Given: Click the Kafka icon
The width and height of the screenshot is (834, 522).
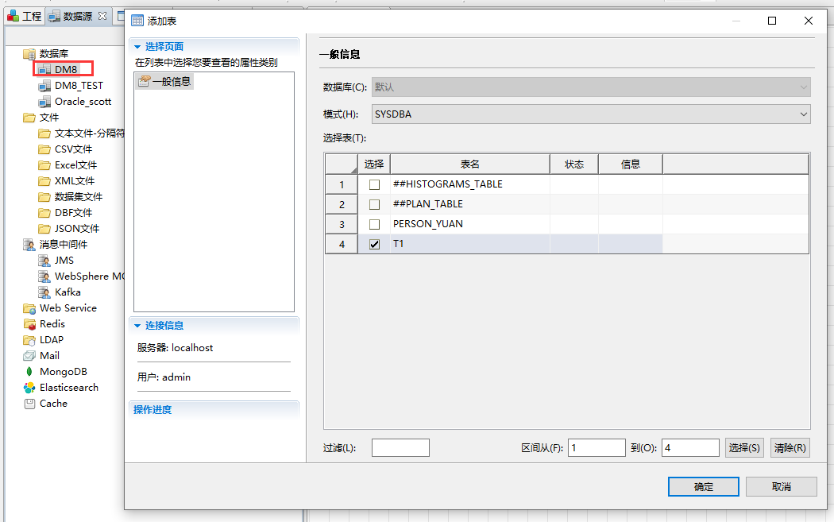Looking at the screenshot, I should coord(44,292).
